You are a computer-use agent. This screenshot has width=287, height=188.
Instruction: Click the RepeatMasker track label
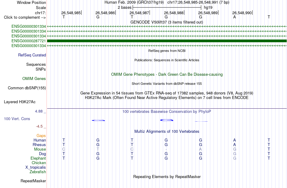point(33,181)
